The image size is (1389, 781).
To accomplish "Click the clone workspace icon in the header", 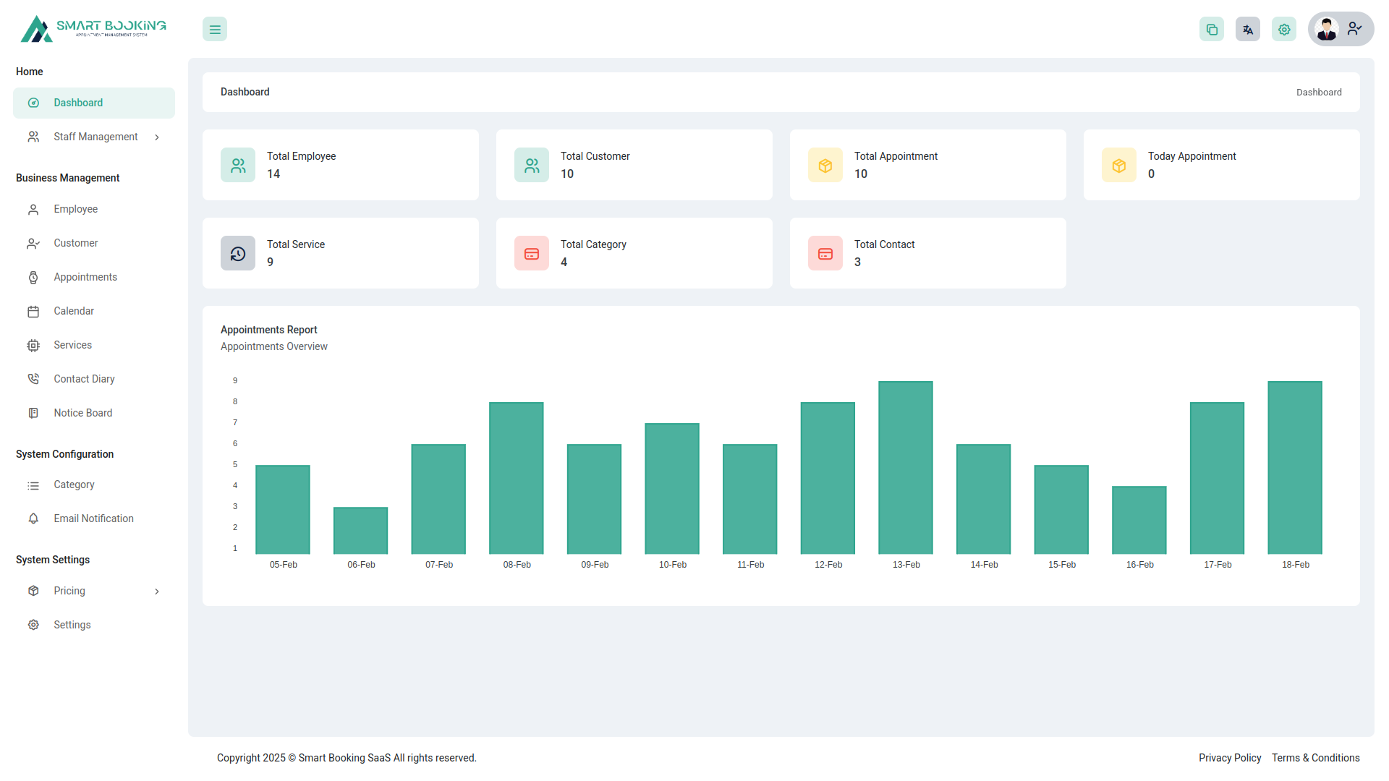I will 1212,29.
